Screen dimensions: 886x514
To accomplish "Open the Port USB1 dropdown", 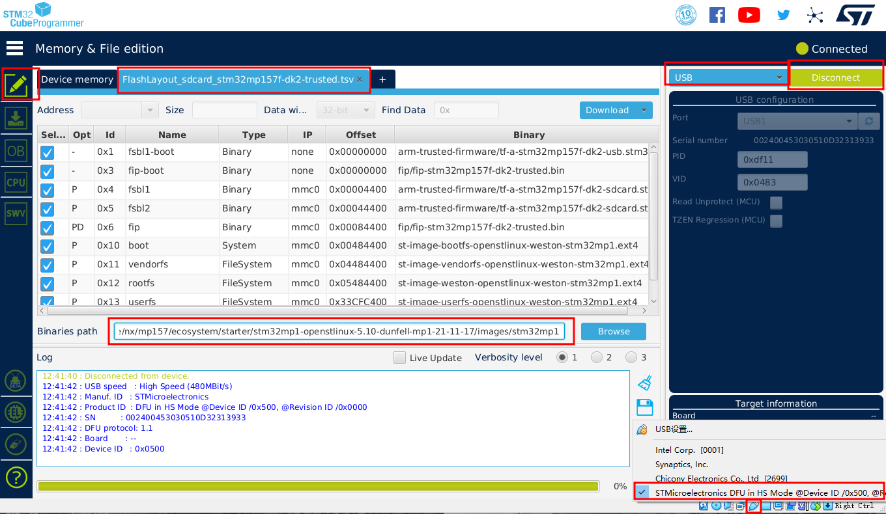I will click(798, 121).
